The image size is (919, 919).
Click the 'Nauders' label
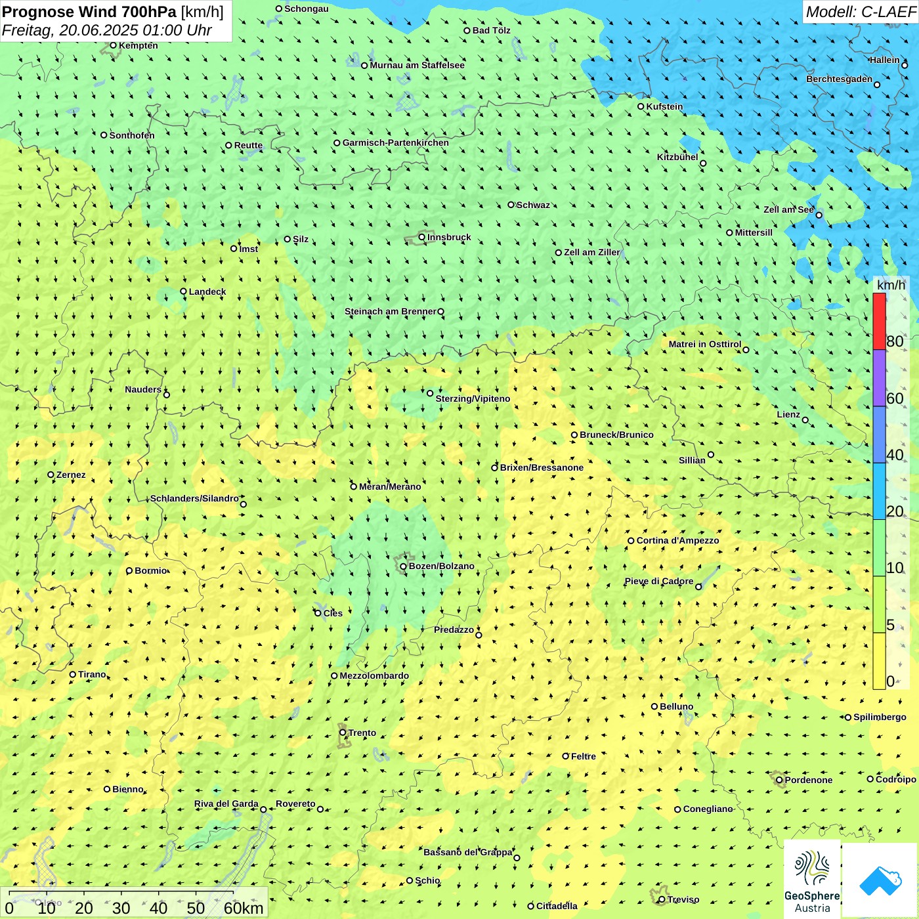tap(143, 389)
